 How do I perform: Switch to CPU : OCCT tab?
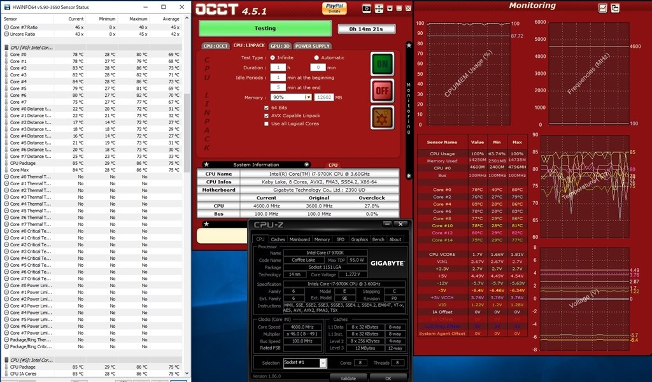point(215,46)
